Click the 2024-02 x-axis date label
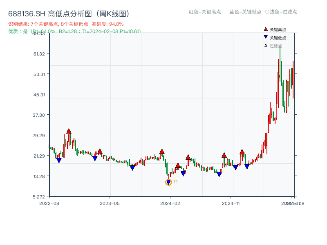 [170, 203]
